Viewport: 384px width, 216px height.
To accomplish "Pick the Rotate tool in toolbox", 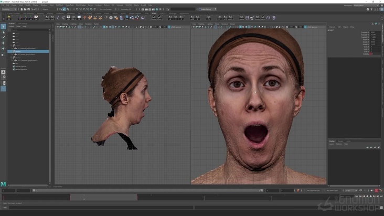I will pos(3,48).
